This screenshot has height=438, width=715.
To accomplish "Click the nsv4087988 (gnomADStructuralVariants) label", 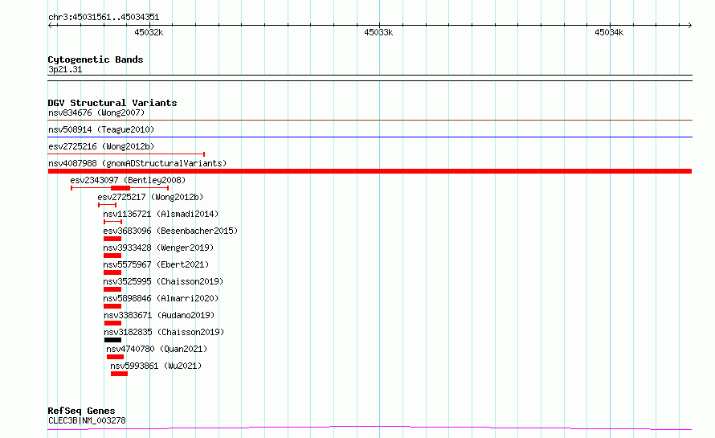I will (x=137, y=163).
